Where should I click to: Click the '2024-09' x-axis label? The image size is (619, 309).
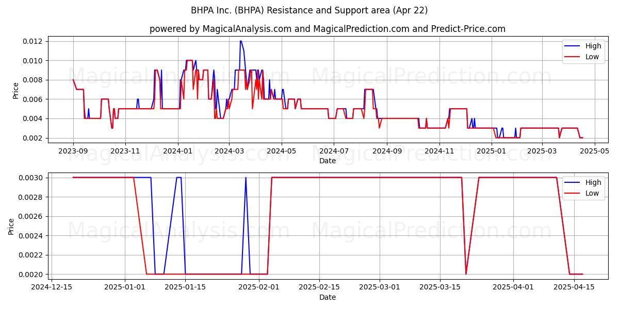[x=386, y=151]
